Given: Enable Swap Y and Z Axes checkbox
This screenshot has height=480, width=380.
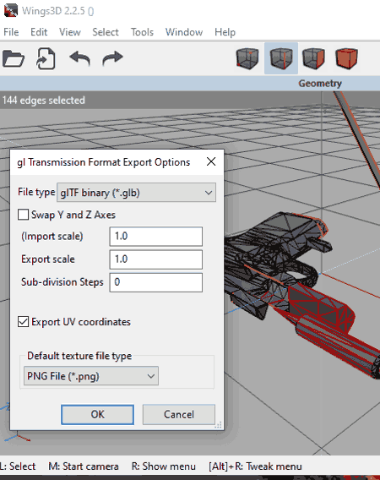Looking at the screenshot, I should click(24, 215).
